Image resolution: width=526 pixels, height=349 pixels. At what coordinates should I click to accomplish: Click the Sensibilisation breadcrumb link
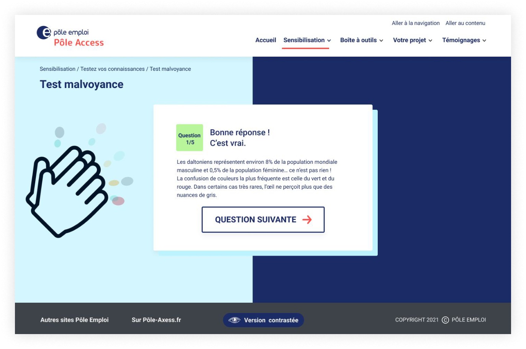point(57,69)
